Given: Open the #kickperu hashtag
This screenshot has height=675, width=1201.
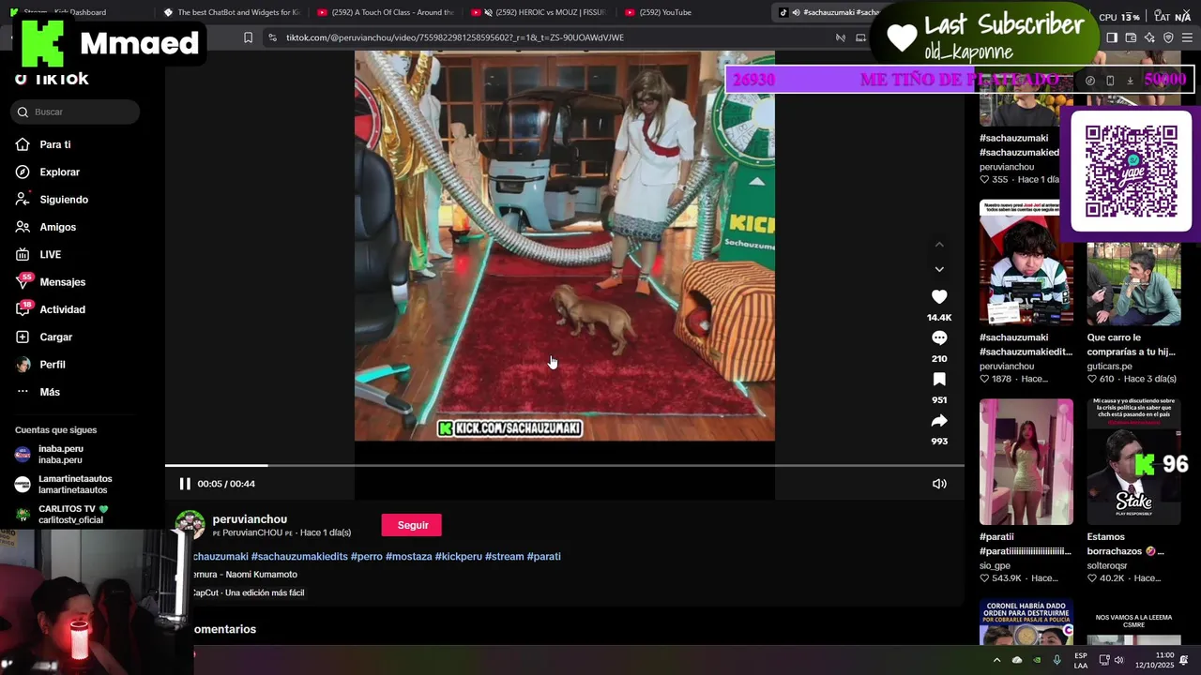Looking at the screenshot, I should 459,556.
